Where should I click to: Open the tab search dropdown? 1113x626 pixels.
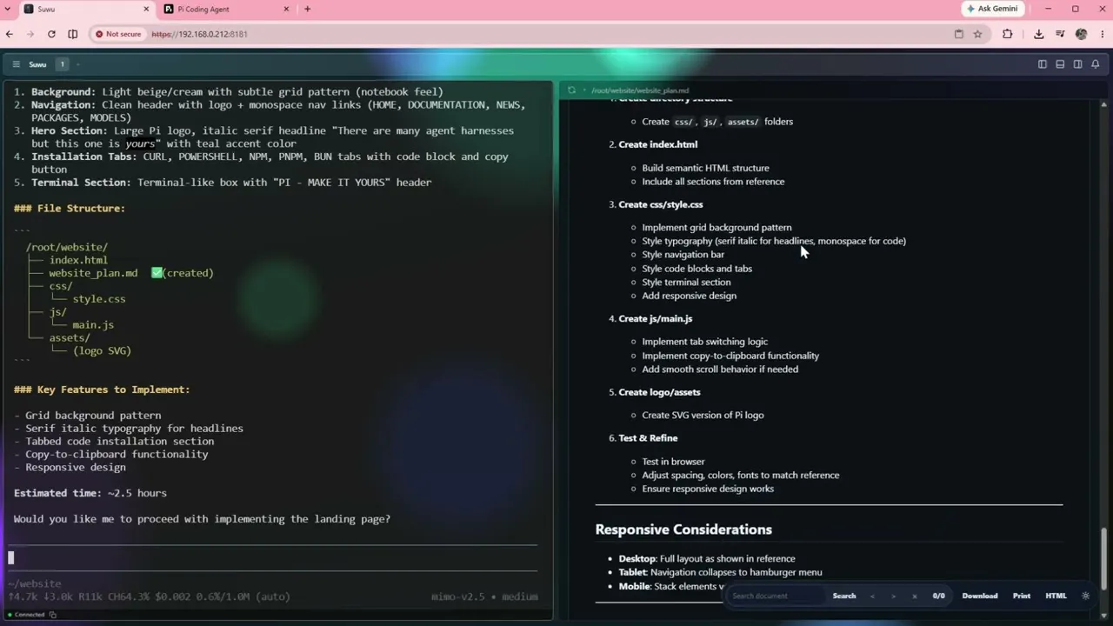(7, 9)
